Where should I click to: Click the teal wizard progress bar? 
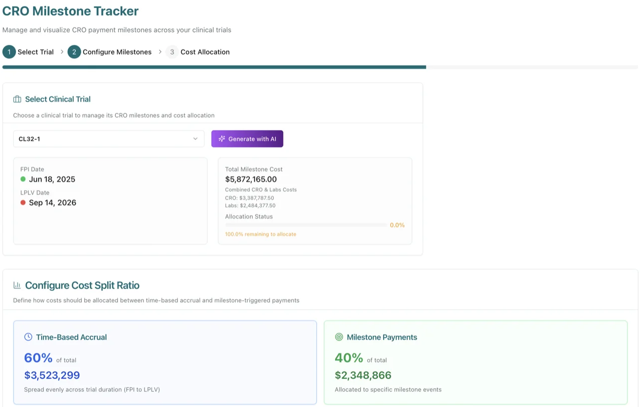pos(213,65)
